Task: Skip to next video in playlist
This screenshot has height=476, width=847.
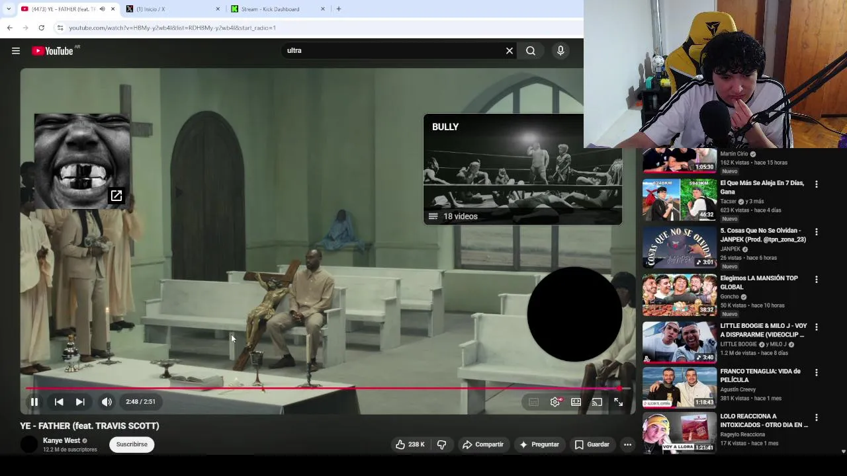Action: point(80,401)
